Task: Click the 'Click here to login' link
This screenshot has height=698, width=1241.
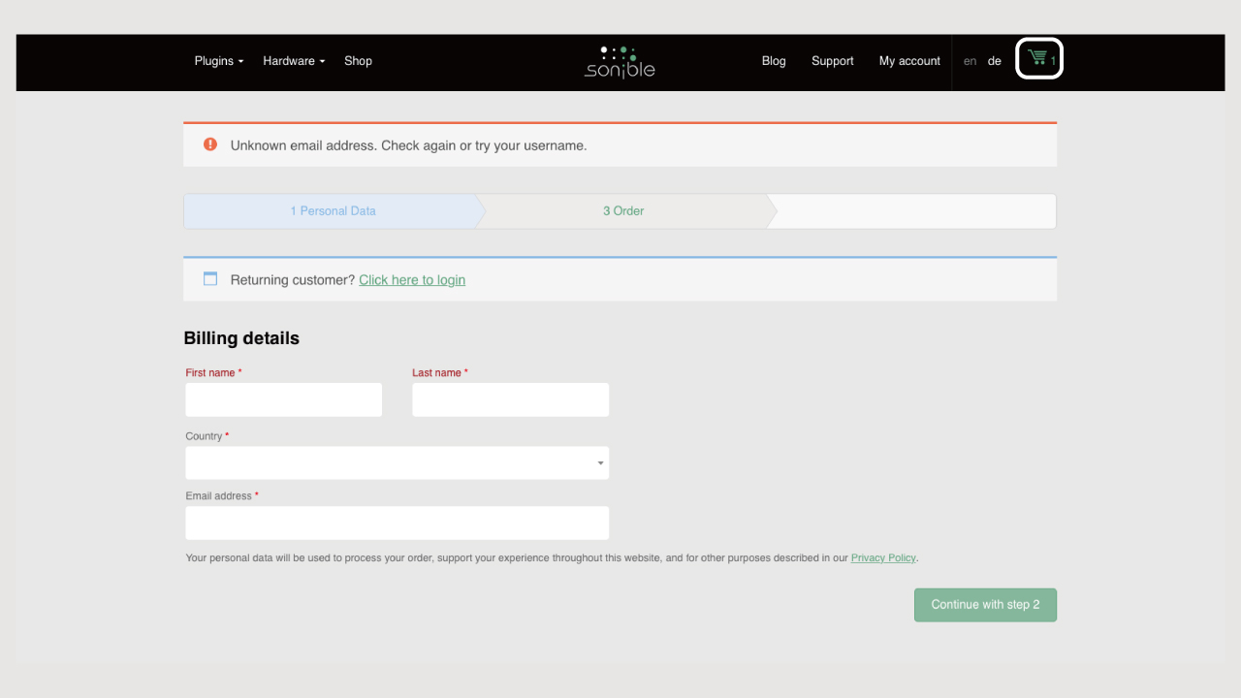Action: click(x=412, y=280)
